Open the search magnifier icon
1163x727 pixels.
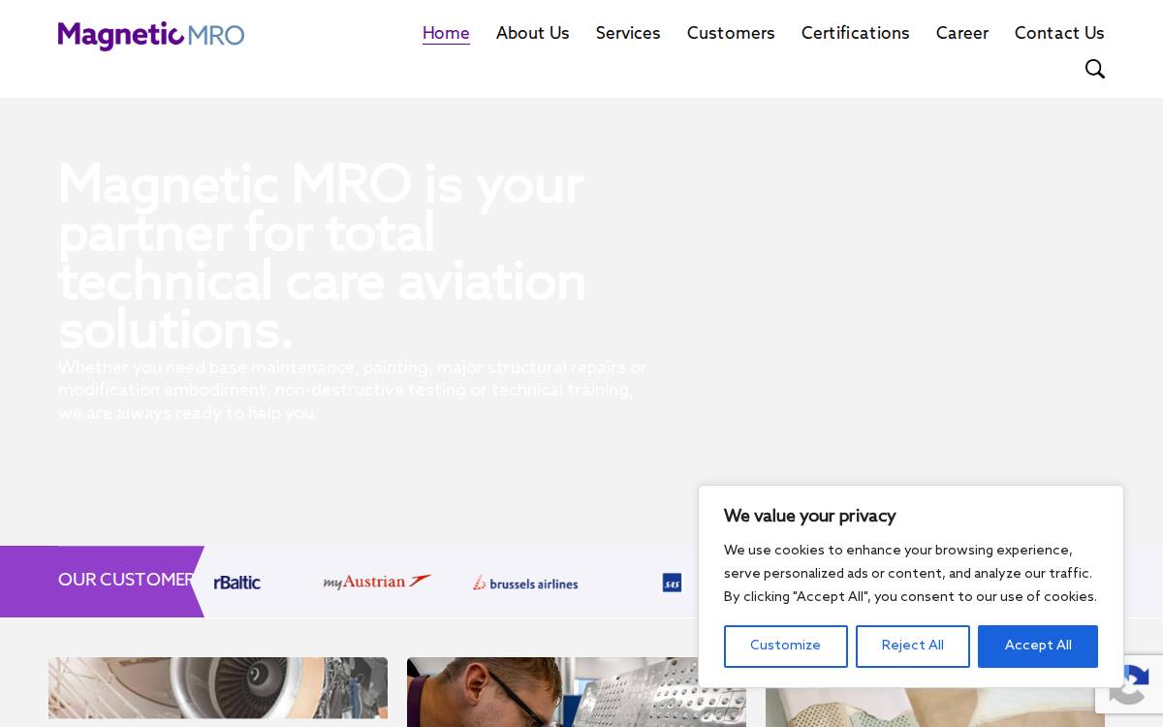(x=1094, y=69)
